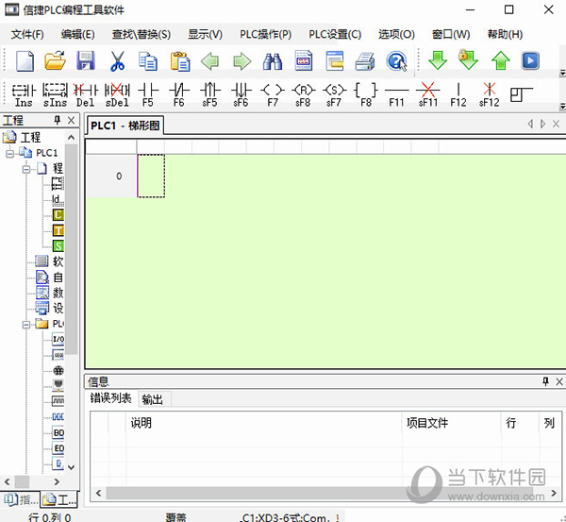Image resolution: width=566 pixels, height=522 pixels.
Task: Run PLC with blue play icon
Action: 530,60
